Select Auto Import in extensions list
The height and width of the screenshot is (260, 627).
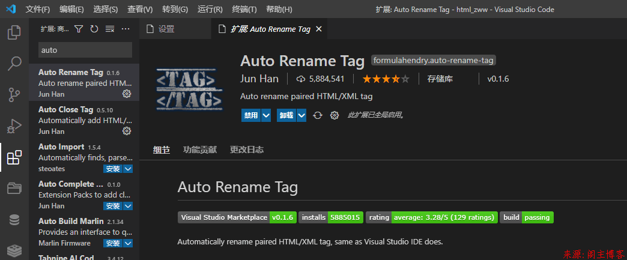pyautogui.click(x=84, y=157)
